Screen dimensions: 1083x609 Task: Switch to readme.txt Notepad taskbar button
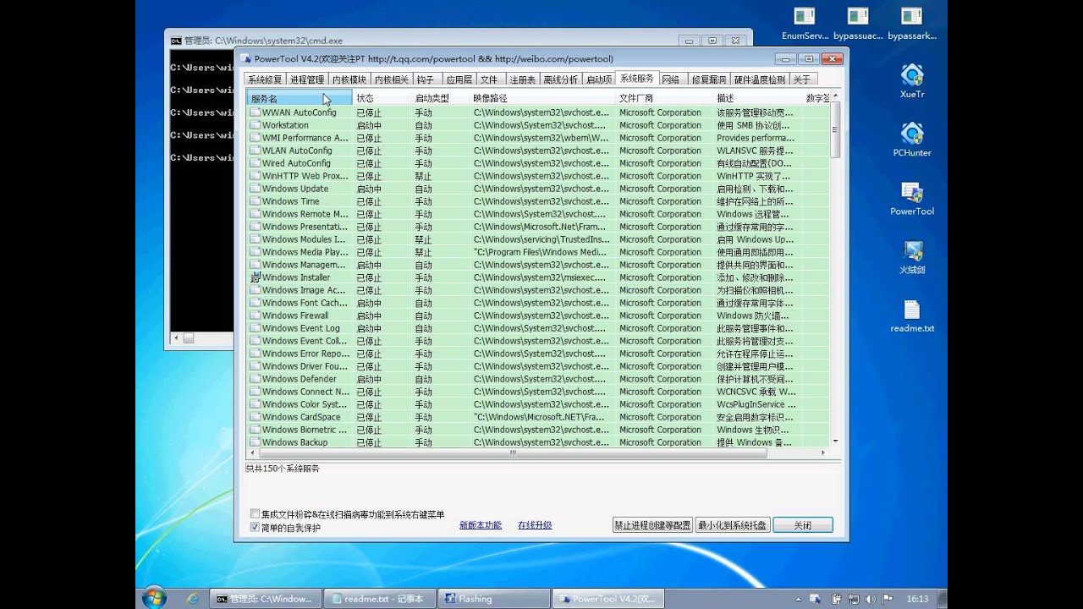point(379,598)
